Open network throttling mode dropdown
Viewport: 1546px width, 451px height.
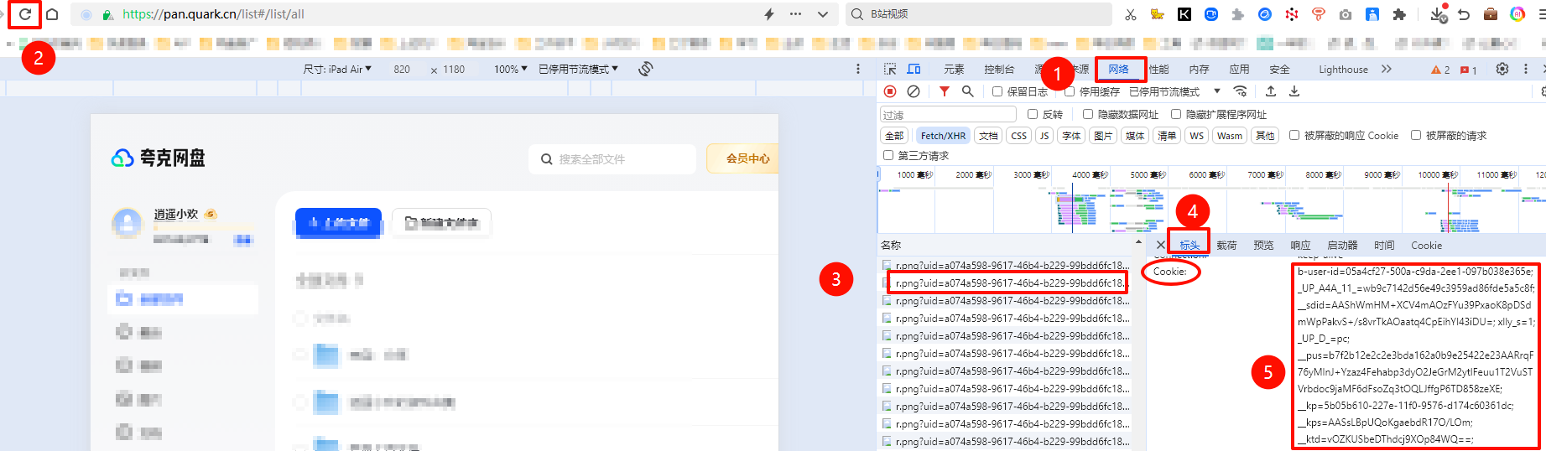(1174, 91)
